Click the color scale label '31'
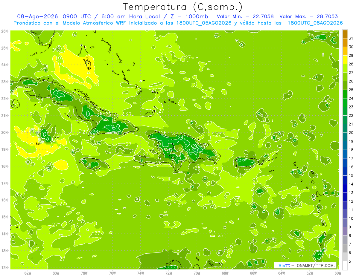 (x=351, y=38)
